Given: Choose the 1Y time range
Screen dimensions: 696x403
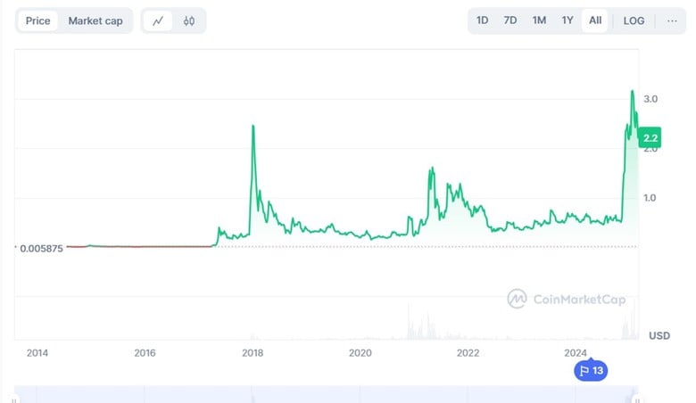Looking at the screenshot, I should 568,21.
